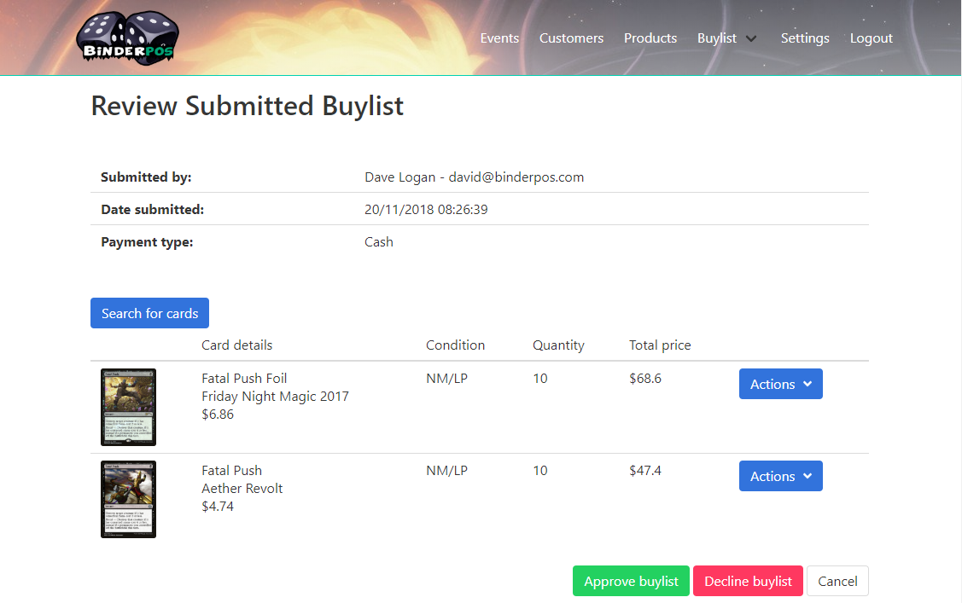Screen dimensions: 962x603
Task: Click the Fatal Push Foil card thumbnail
Action: [x=128, y=407]
